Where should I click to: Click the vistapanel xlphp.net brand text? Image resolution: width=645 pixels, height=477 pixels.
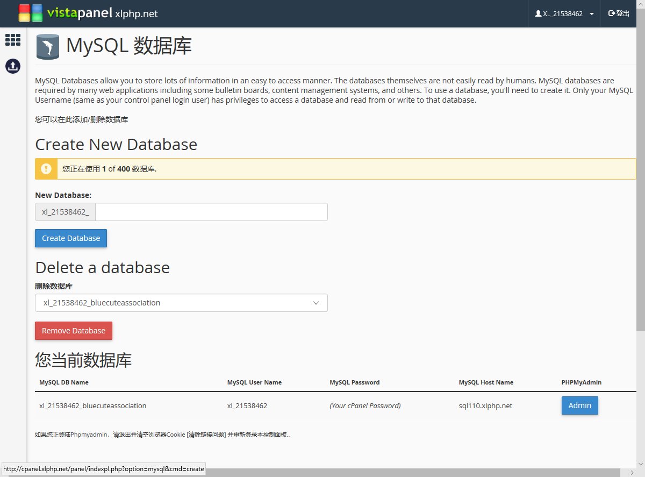tap(102, 13)
